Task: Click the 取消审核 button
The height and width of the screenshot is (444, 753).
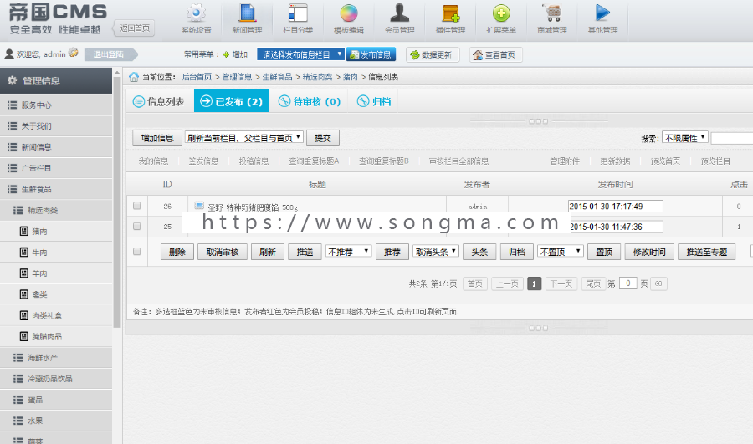Action: pyautogui.click(x=223, y=252)
